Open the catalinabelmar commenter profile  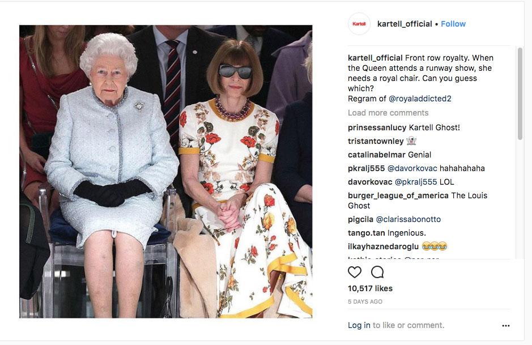click(377, 155)
